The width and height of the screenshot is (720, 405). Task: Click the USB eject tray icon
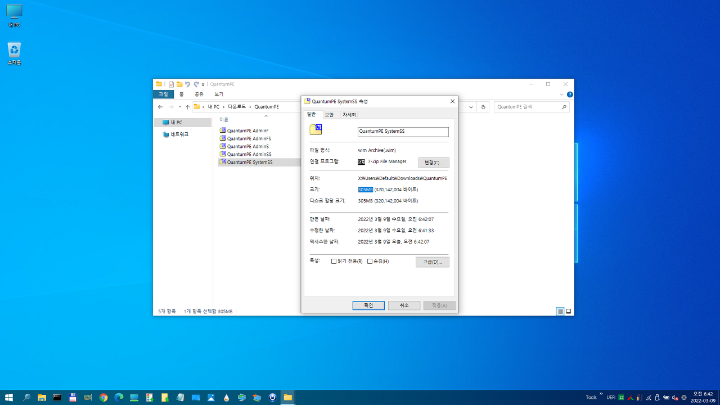pyautogui.click(x=658, y=397)
